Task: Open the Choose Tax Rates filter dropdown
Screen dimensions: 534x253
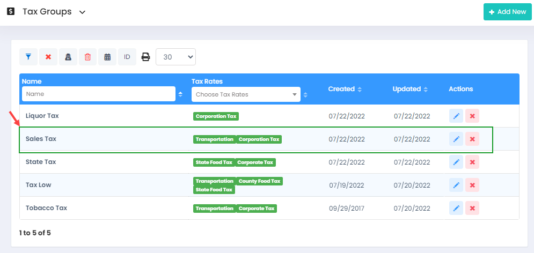Action: pyautogui.click(x=245, y=94)
